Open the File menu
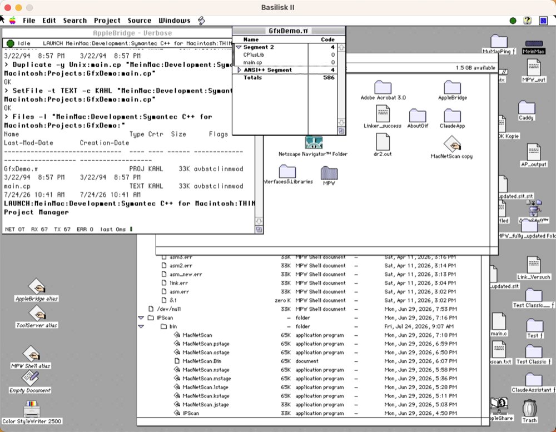The image size is (556, 432). [29, 21]
